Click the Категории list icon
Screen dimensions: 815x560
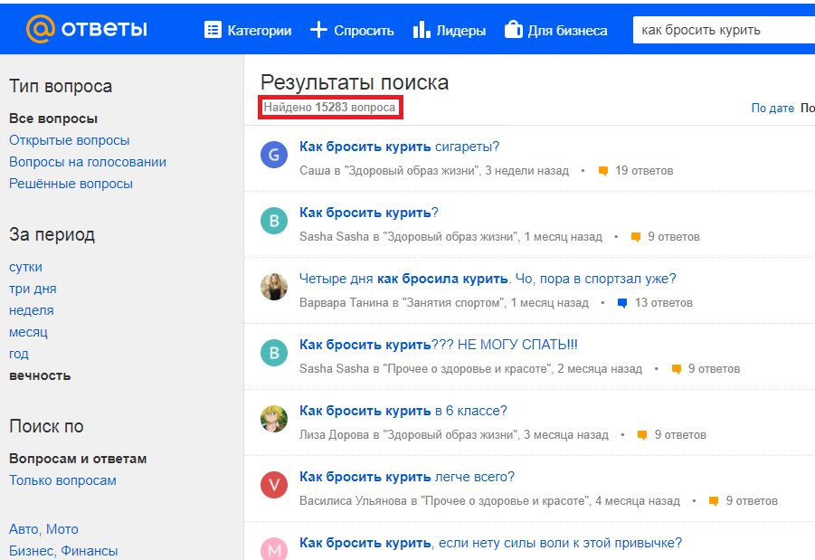coord(213,30)
